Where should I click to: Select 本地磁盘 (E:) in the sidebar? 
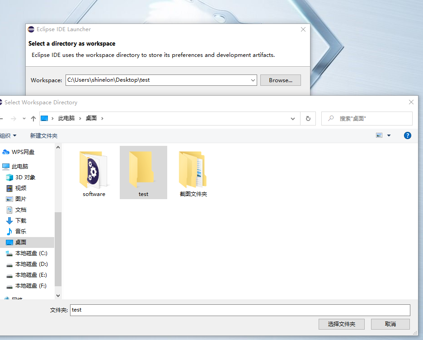pos(26,275)
